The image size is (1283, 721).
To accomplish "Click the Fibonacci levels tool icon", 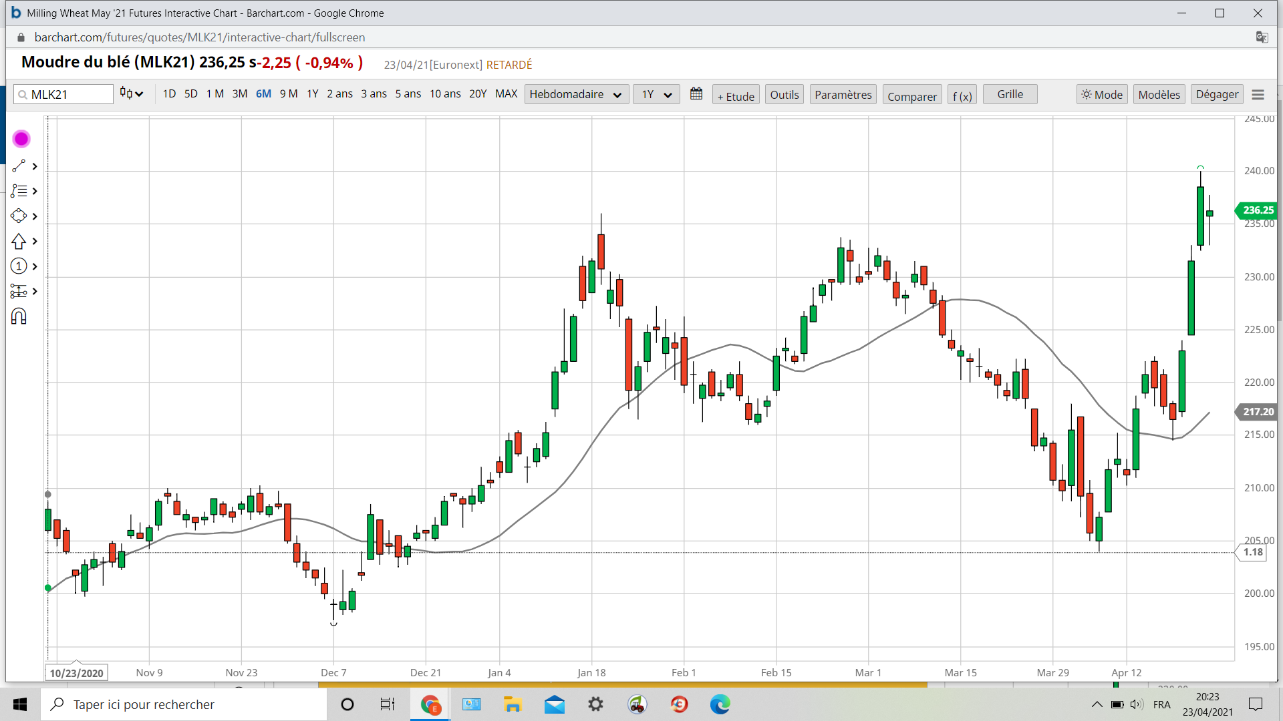I will click(x=19, y=191).
